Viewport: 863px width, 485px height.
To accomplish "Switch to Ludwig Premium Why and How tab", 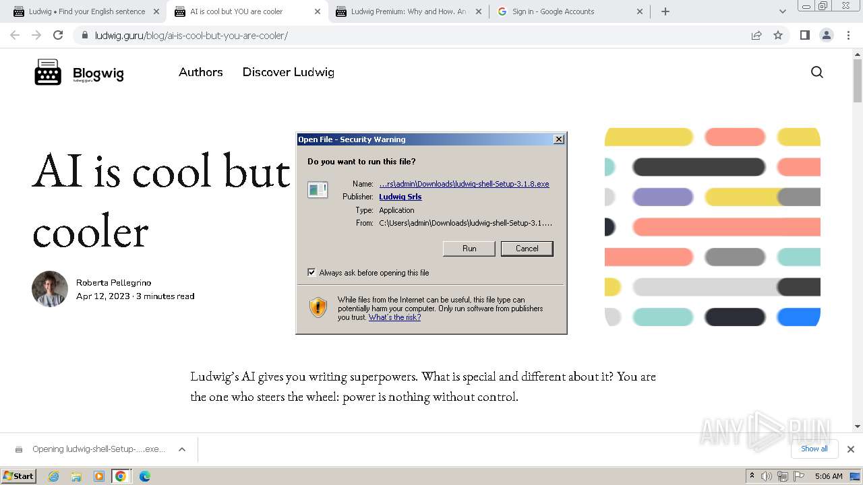I will point(409,11).
